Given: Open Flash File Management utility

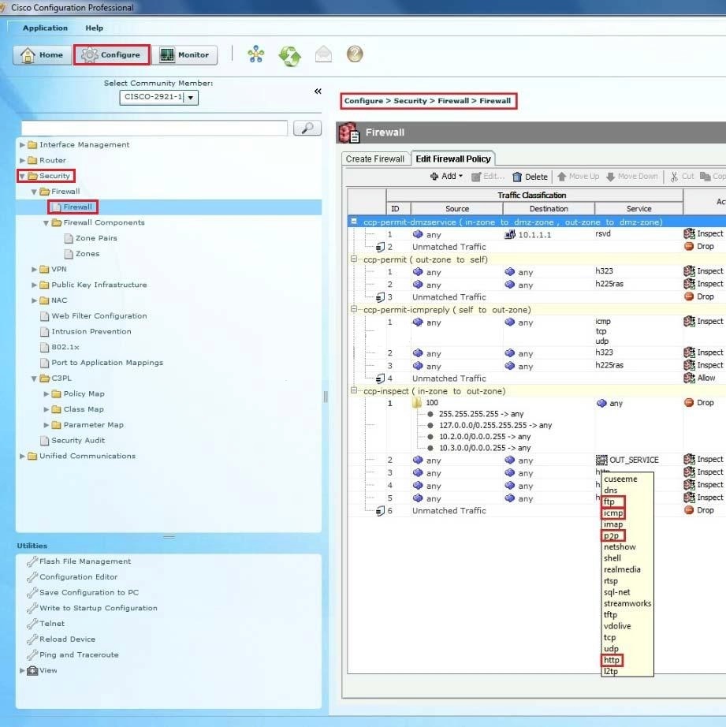Looking at the screenshot, I should tap(85, 561).
